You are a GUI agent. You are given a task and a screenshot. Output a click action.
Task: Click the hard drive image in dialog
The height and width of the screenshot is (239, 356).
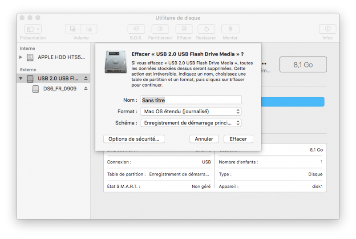tap(116, 62)
